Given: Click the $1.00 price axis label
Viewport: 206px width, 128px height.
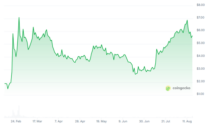Looking at the screenshot, I should pos(201,94).
